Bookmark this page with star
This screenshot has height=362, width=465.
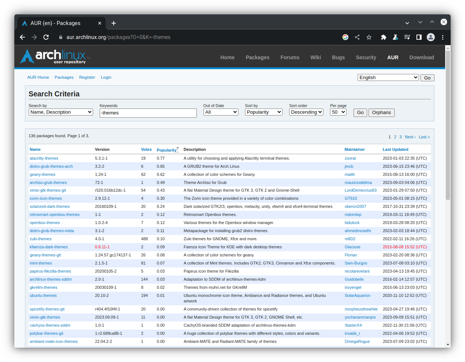pos(369,37)
